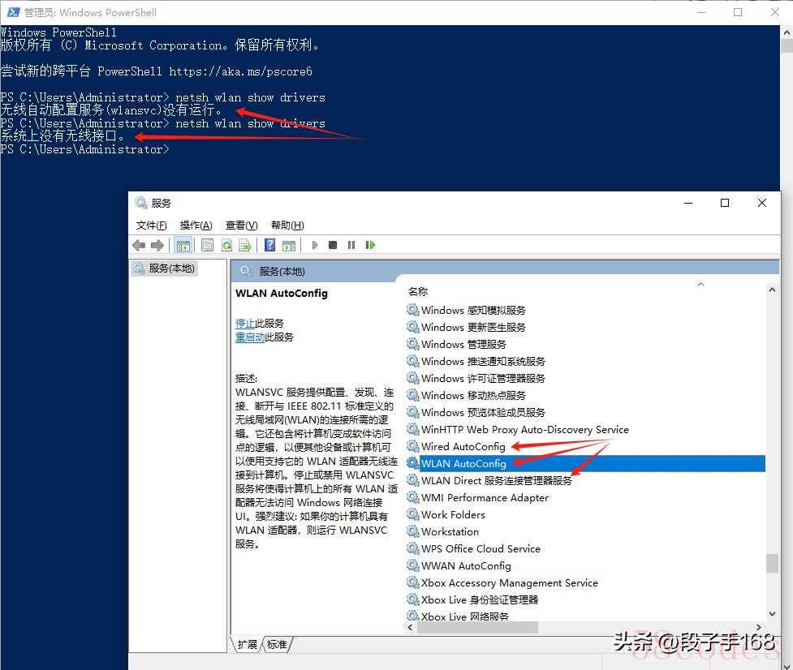The width and height of the screenshot is (793, 670).
Task: Click the Forward arrow in Services toolbar
Action: pyautogui.click(x=157, y=245)
